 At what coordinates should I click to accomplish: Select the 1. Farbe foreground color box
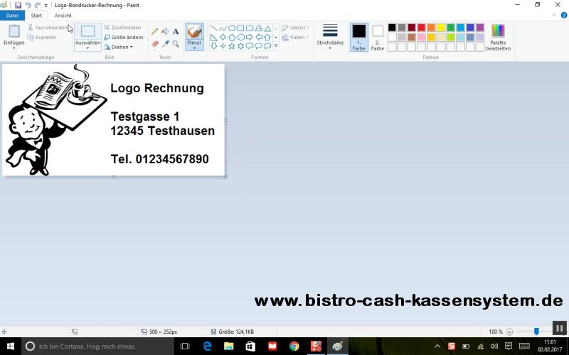358,37
